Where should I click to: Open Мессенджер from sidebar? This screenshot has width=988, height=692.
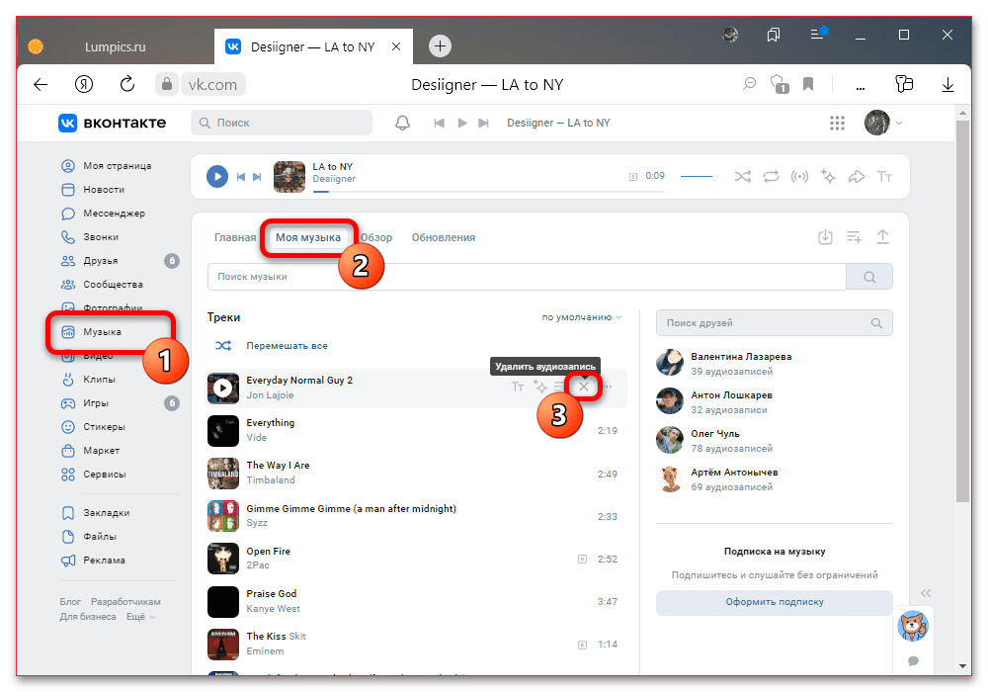point(103,213)
